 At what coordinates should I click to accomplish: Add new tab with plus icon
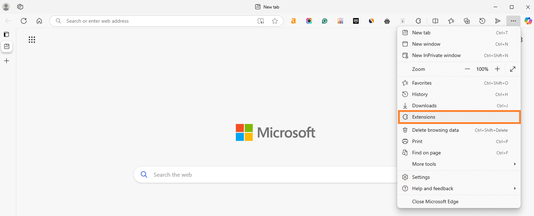pos(6,61)
